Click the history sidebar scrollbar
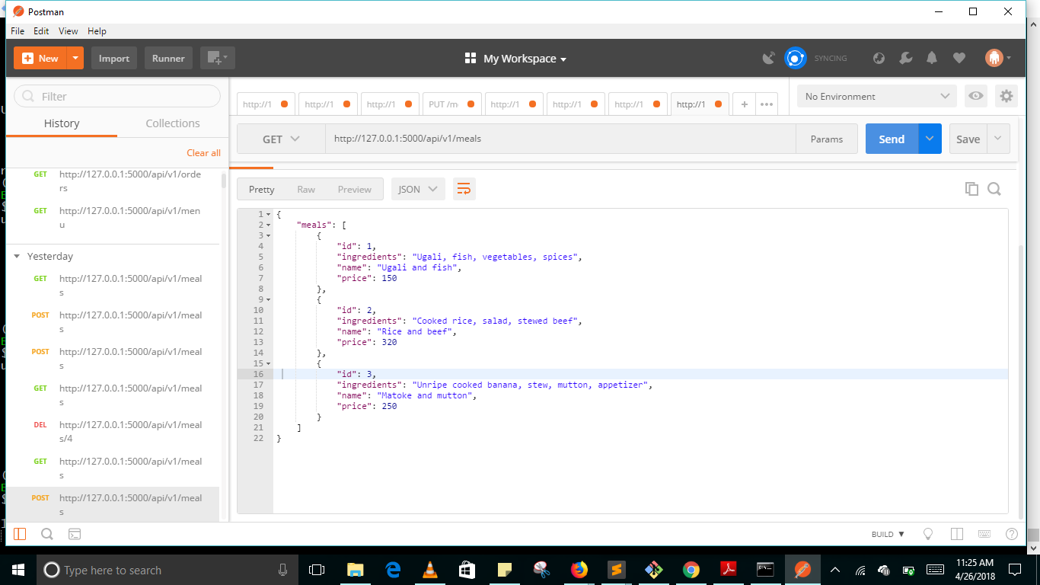The height and width of the screenshot is (585, 1040). [224, 180]
